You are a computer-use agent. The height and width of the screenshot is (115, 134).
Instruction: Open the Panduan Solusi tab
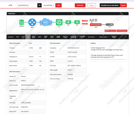pos(114,37)
